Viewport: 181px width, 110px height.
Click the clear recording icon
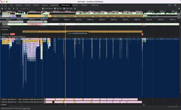pyautogui.click(x=9, y=8)
